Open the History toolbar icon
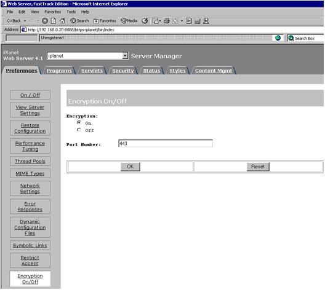Image resolution: width=325 pixels, height=290 pixels. pos(145,21)
